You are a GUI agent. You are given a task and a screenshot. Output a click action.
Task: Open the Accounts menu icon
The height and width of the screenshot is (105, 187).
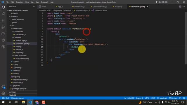point(3,87)
